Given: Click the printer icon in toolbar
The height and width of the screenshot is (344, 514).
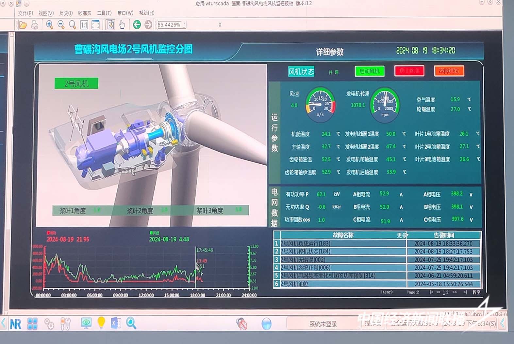Looking at the screenshot, I should [x=35, y=25].
